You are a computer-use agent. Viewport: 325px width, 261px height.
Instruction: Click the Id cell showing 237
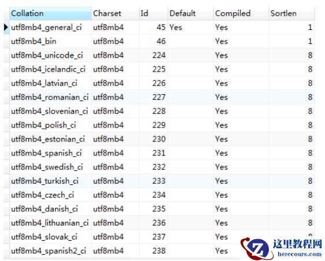153,237
